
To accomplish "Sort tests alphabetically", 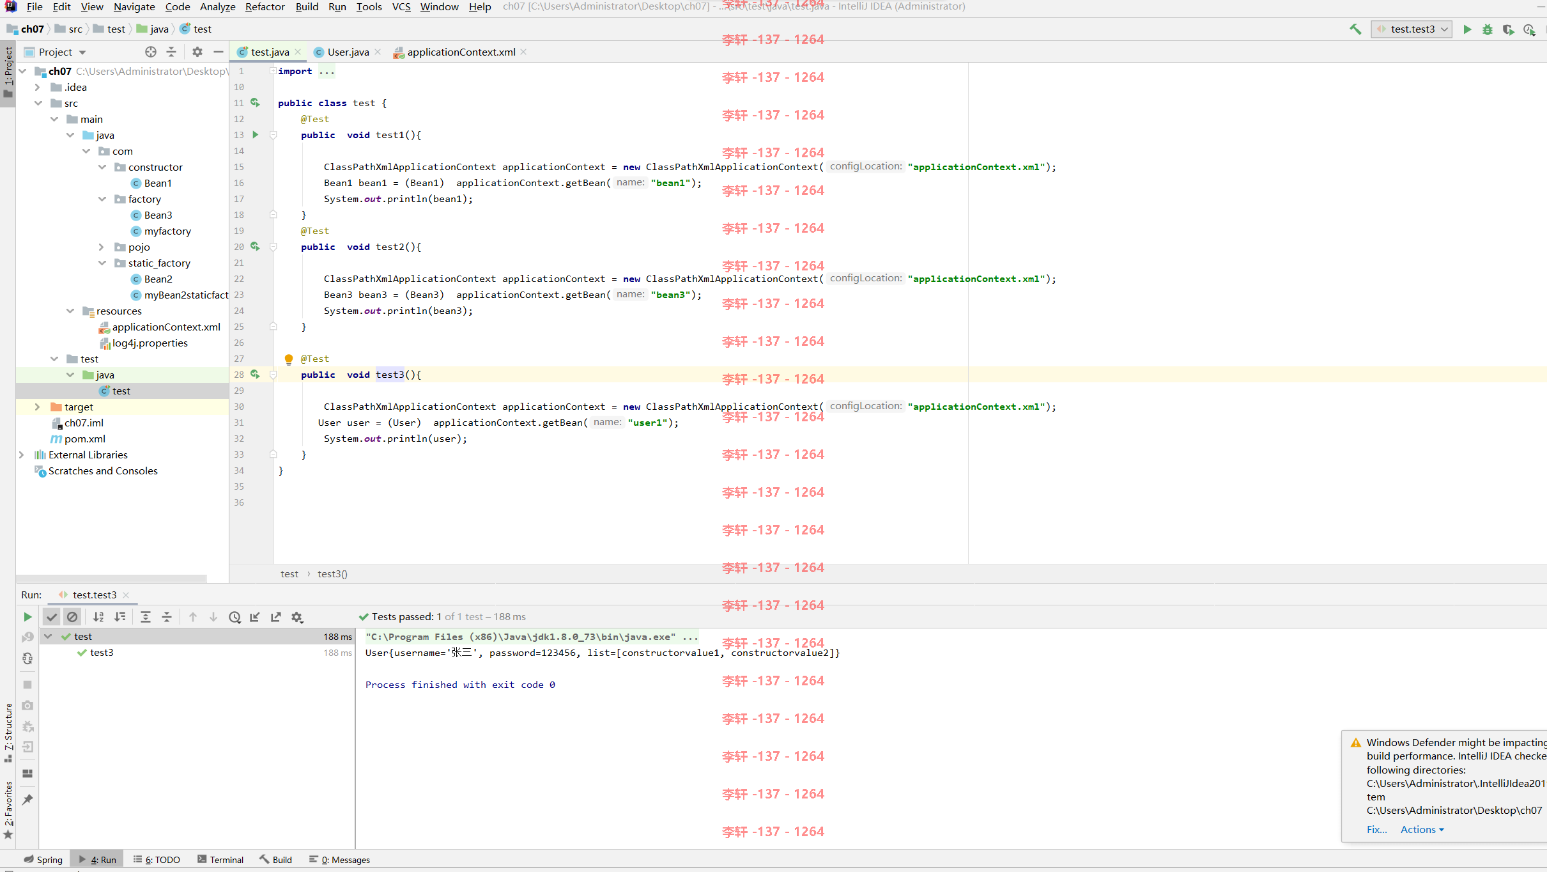I will (x=98, y=617).
